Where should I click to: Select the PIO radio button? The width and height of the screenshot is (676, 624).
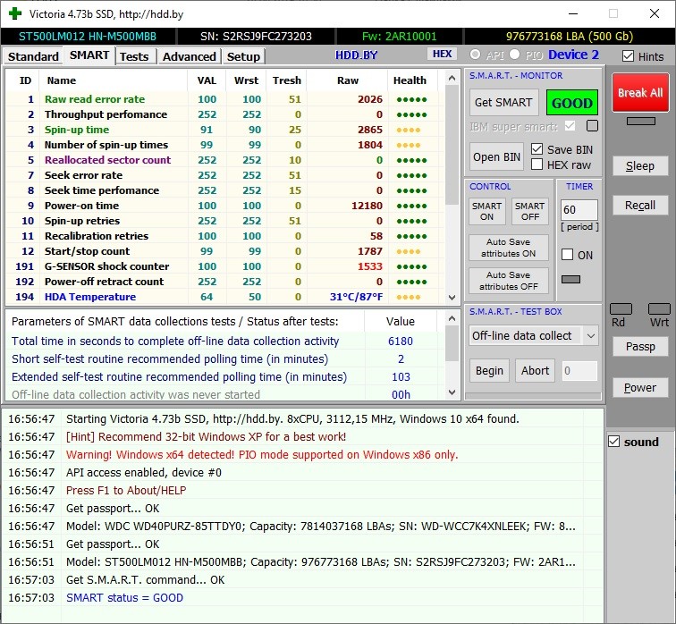[514, 55]
